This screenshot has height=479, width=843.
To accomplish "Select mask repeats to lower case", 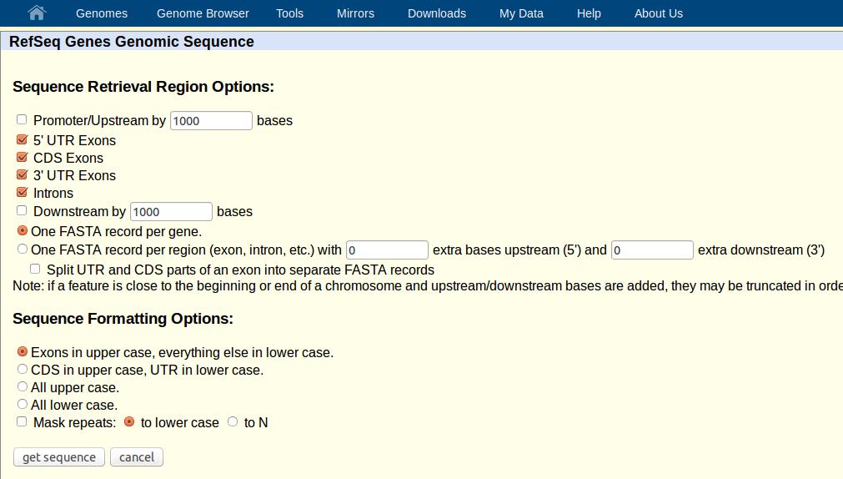I will [129, 421].
